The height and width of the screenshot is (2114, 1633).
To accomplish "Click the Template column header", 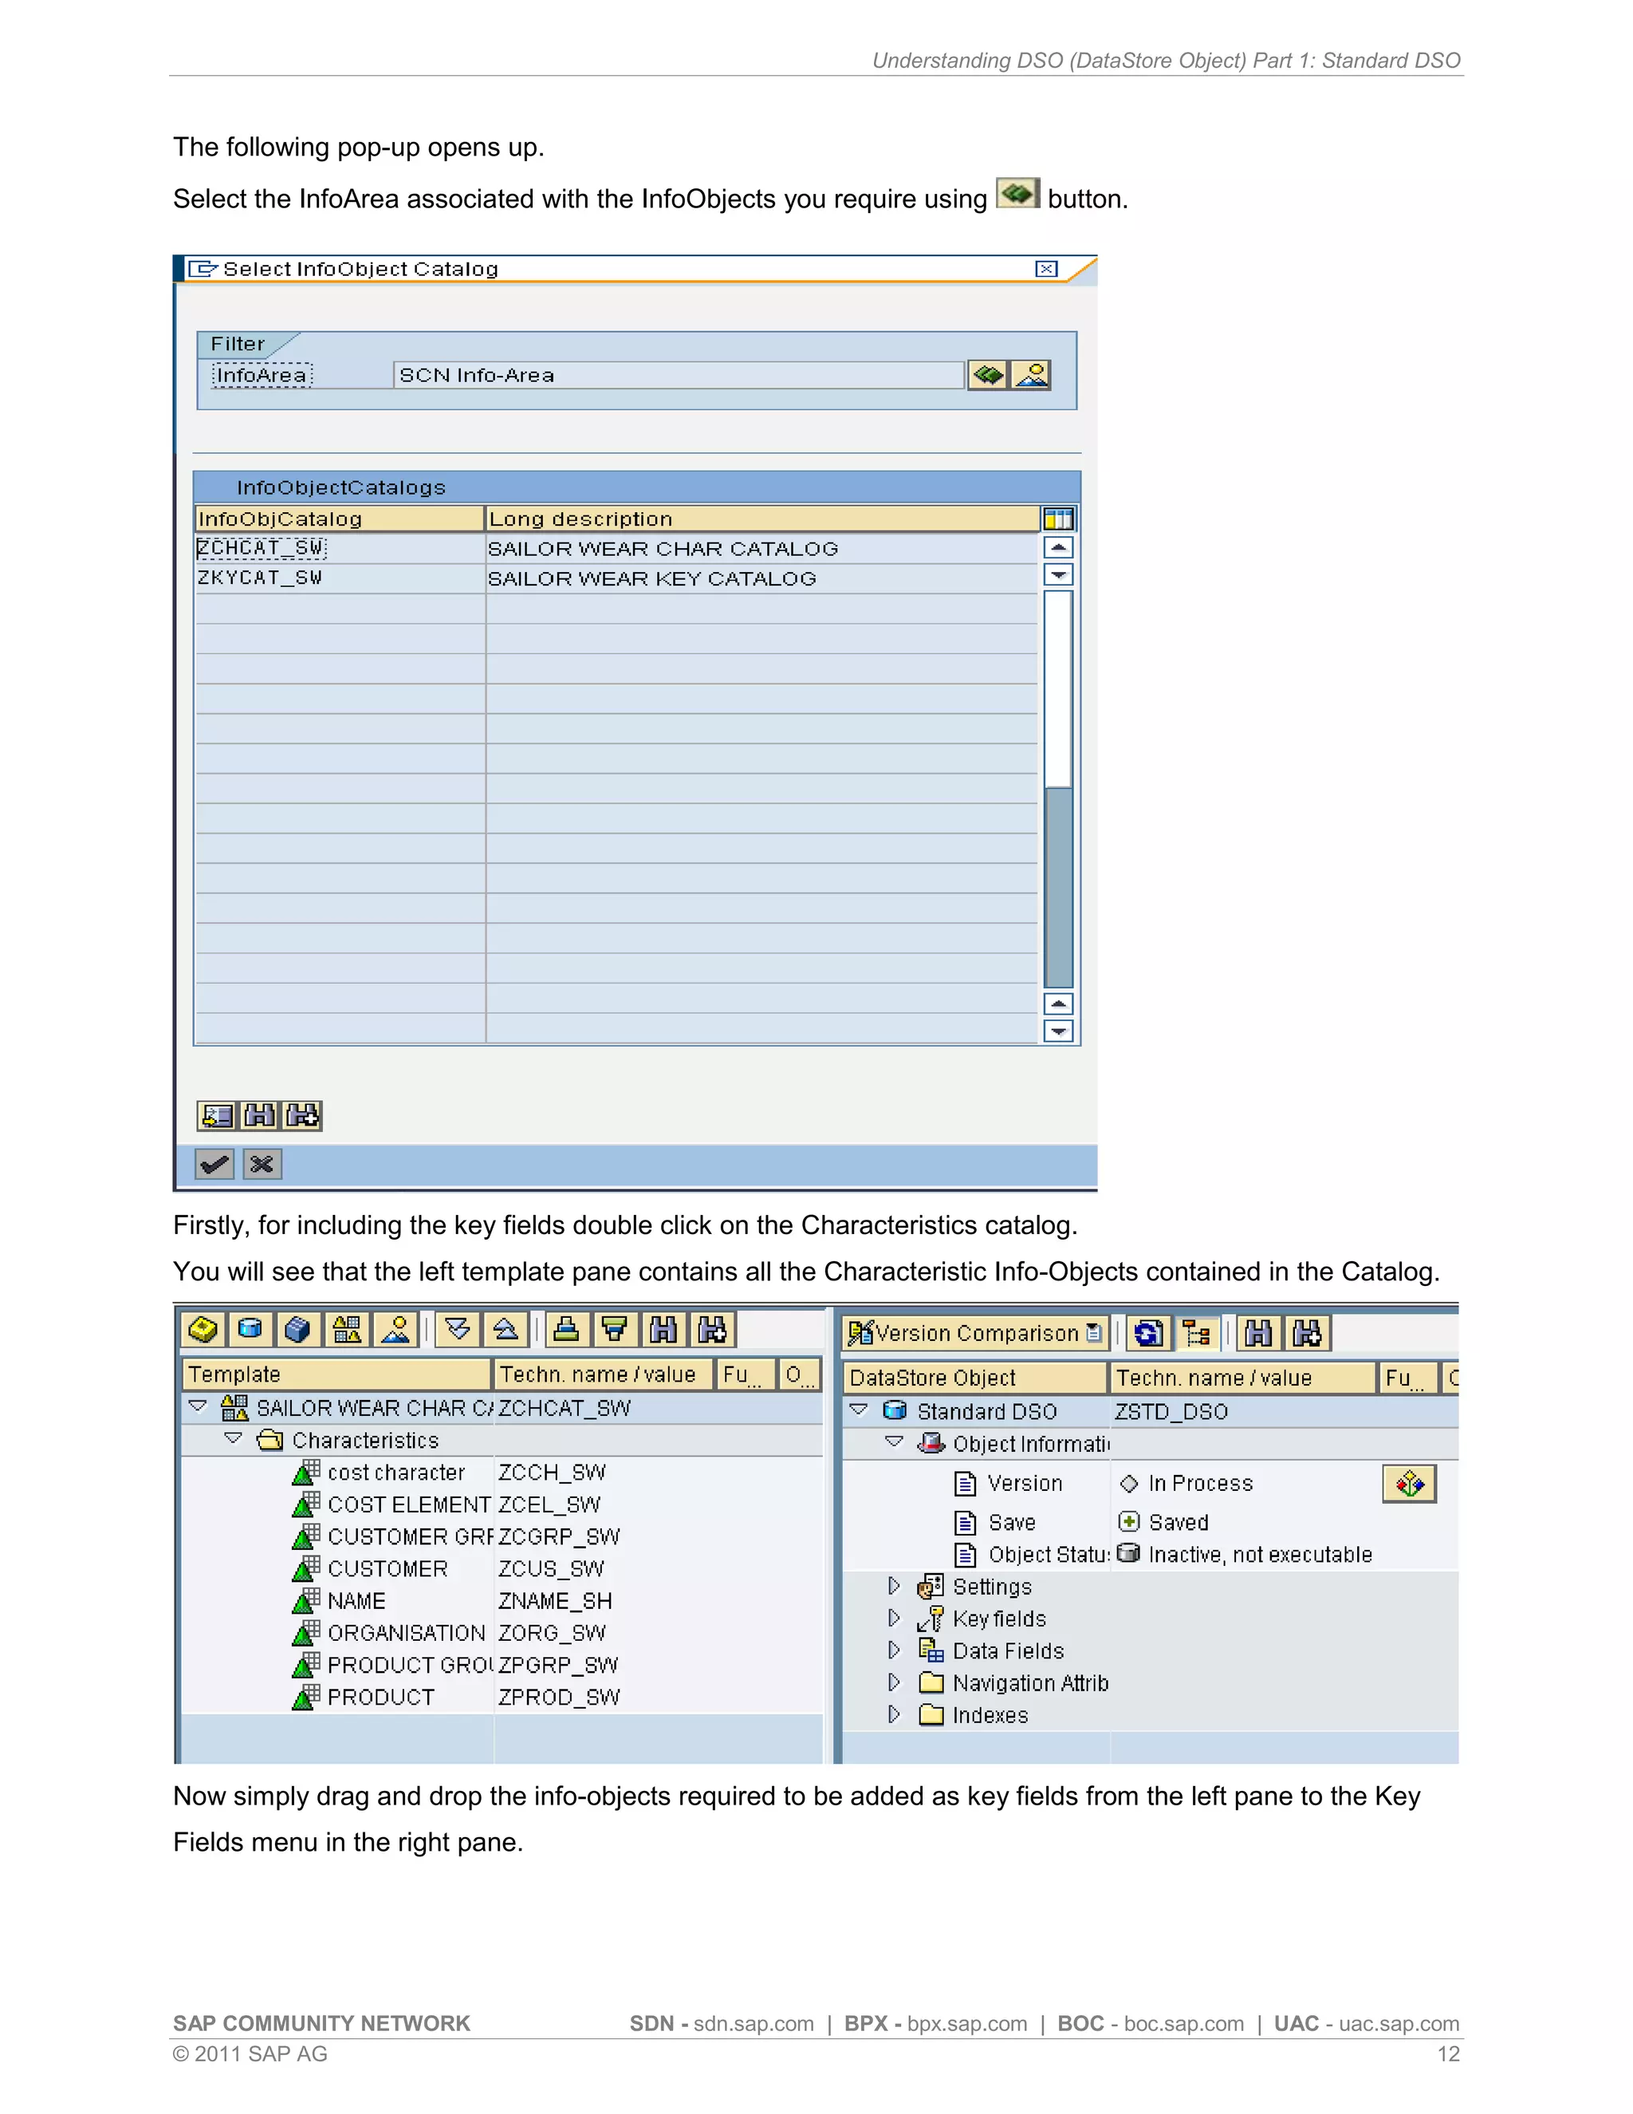I will pyautogui.click(x=336, y=1374).
